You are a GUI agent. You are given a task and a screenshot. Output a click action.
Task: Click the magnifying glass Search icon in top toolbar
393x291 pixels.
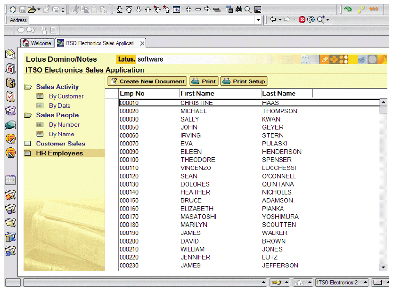tap(248, 9)
